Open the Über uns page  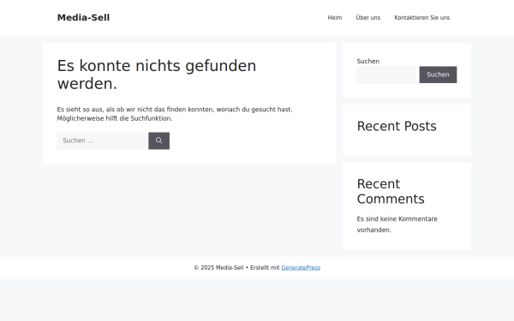click(368, 18)
